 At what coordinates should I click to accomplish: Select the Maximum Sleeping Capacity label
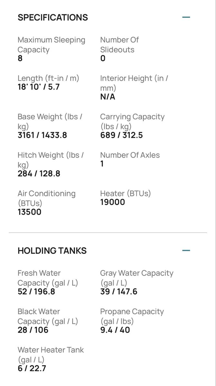[x=52, y=45]
